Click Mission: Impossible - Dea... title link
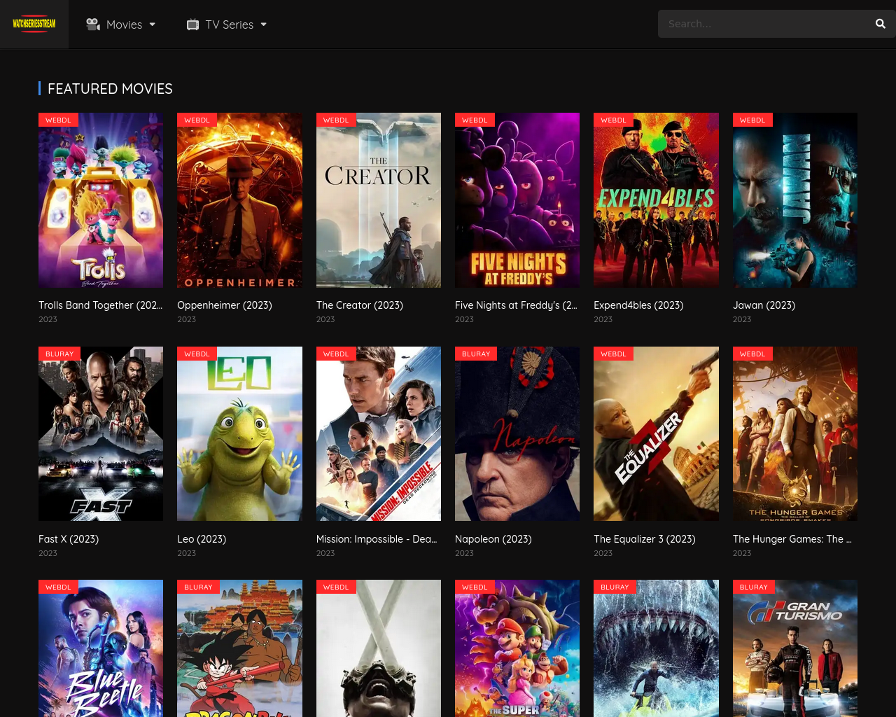896x717 pixels. coord(377,539)
